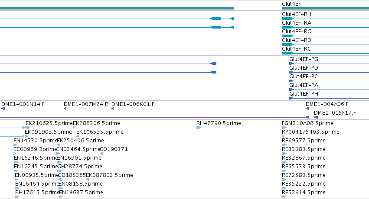The image size is (369, 199).
Task: Select the DME1-007M24.R clone marker
Action: (x=65, y=109)
